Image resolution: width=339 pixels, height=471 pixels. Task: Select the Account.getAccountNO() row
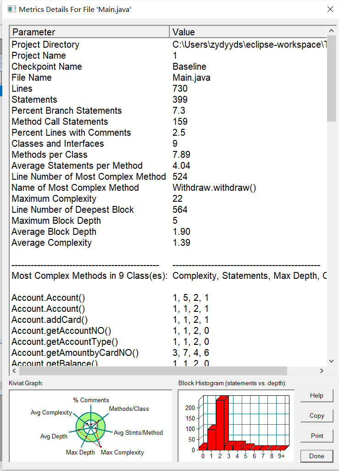pyautogui.click(x=168, y=331)
